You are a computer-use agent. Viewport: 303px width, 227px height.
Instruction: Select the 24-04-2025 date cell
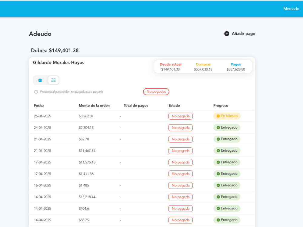[x=42, y=128]
